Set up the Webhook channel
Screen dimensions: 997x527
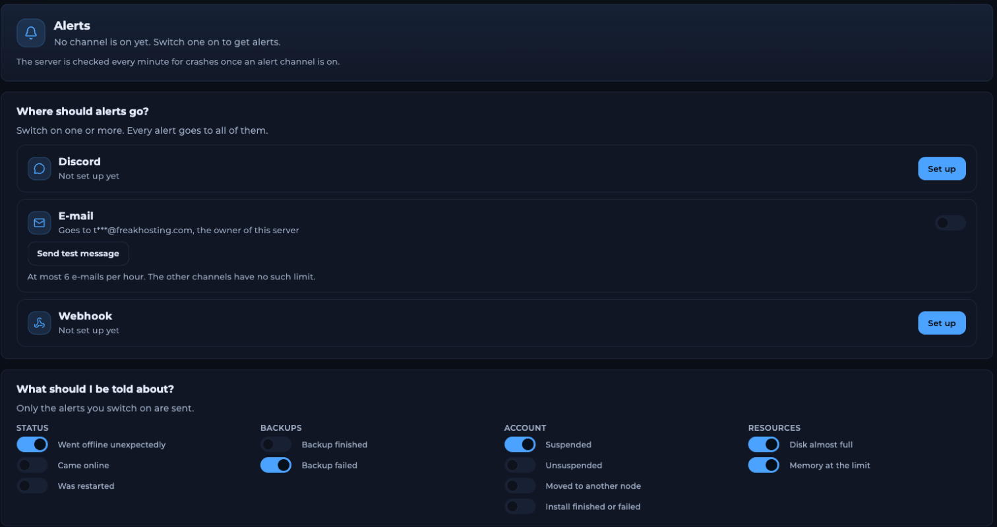(942, 323)
